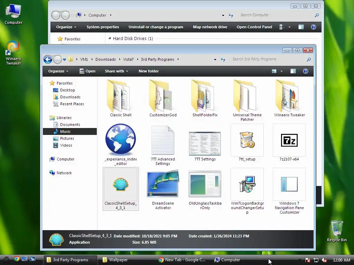Open the Recycle Bin on desktop

[x=337, y=231]
